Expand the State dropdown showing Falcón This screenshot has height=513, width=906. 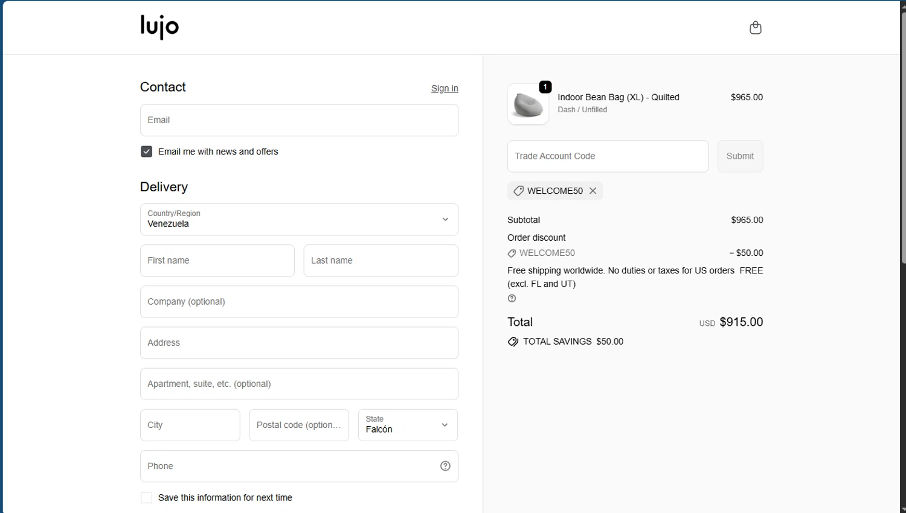point(408,425)
